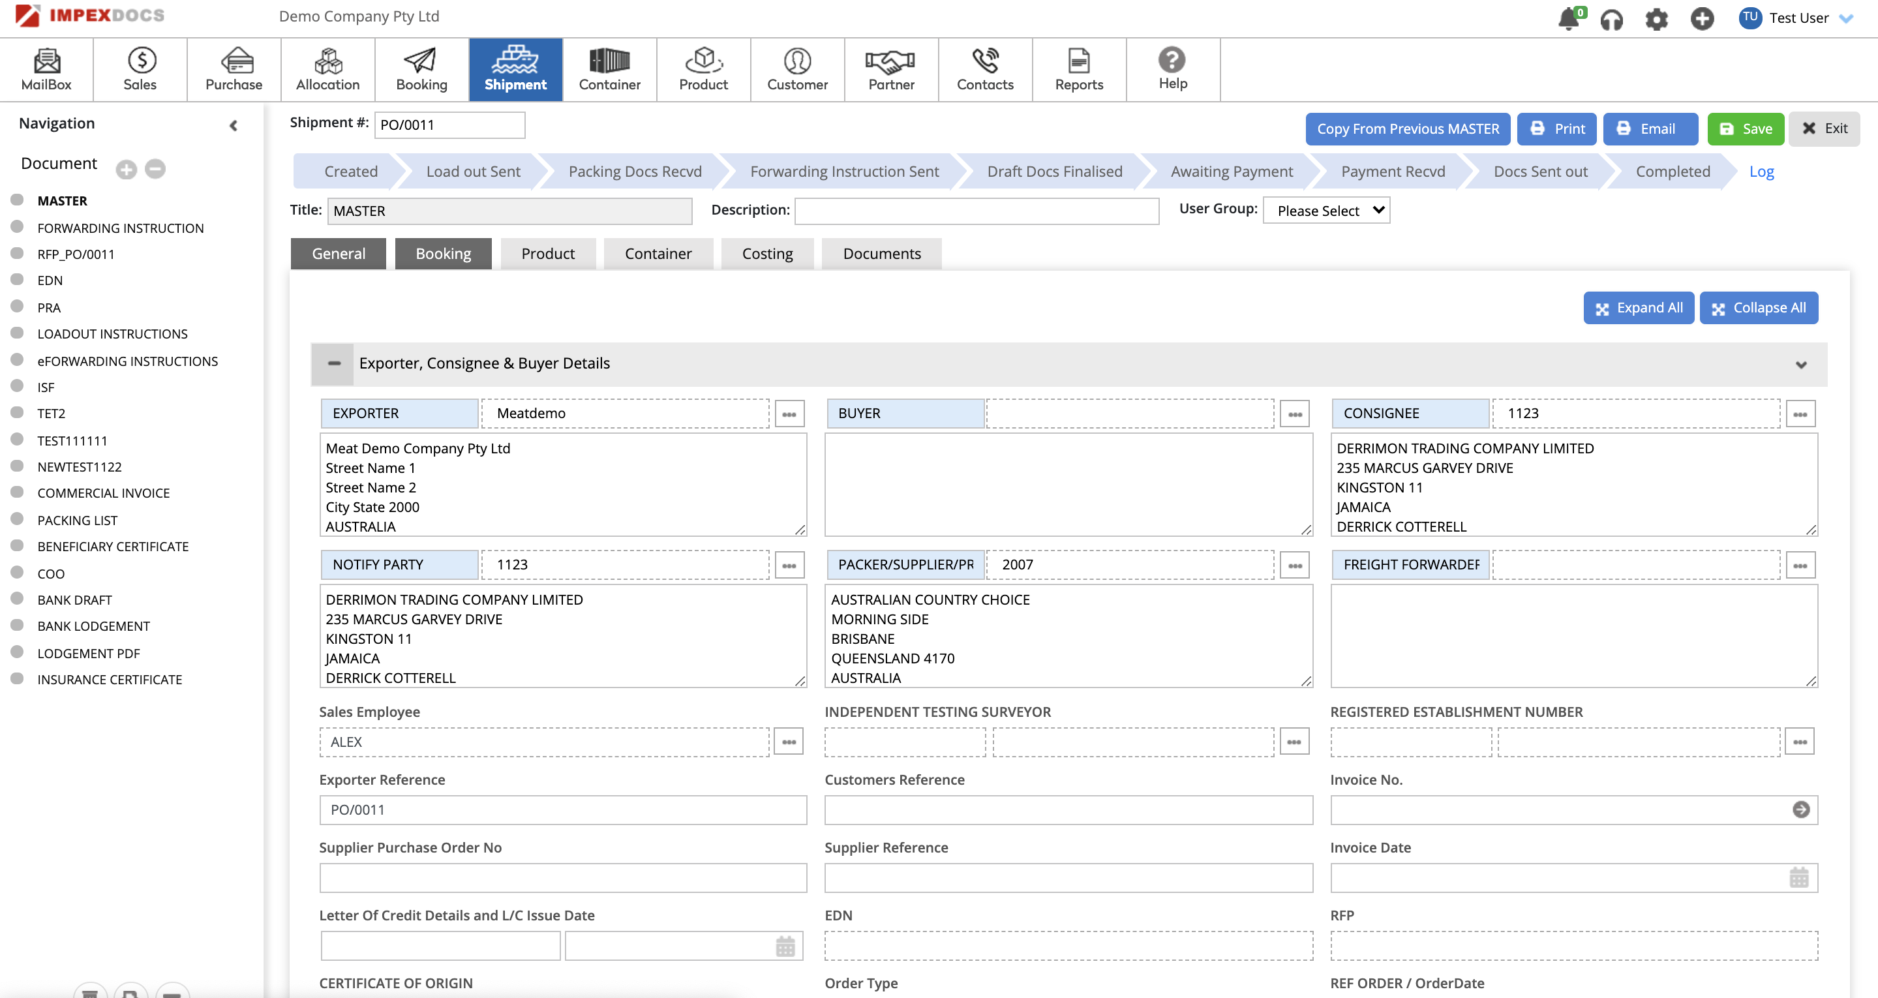Open the User Group dropdown

point(1326,211)
